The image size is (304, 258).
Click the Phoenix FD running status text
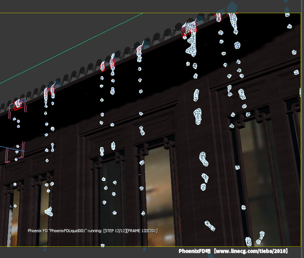93,231
